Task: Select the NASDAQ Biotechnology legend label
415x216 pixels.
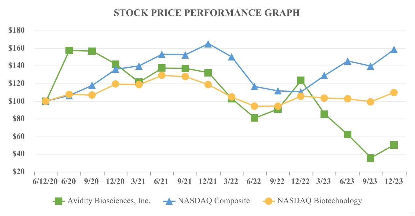Action: click(319, 201)
